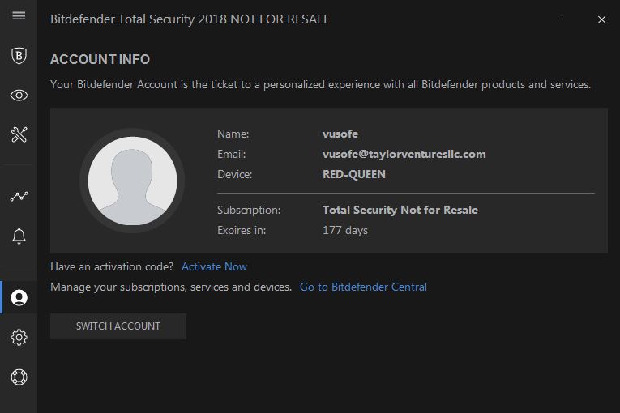620x413 pixels.
Task: Open the Support lifebuoy icon
Action: pyautogui.click(x=19, y=377)
